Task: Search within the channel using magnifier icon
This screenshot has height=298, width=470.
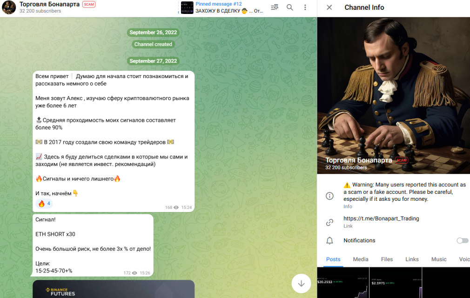Action: click(289, 7)
